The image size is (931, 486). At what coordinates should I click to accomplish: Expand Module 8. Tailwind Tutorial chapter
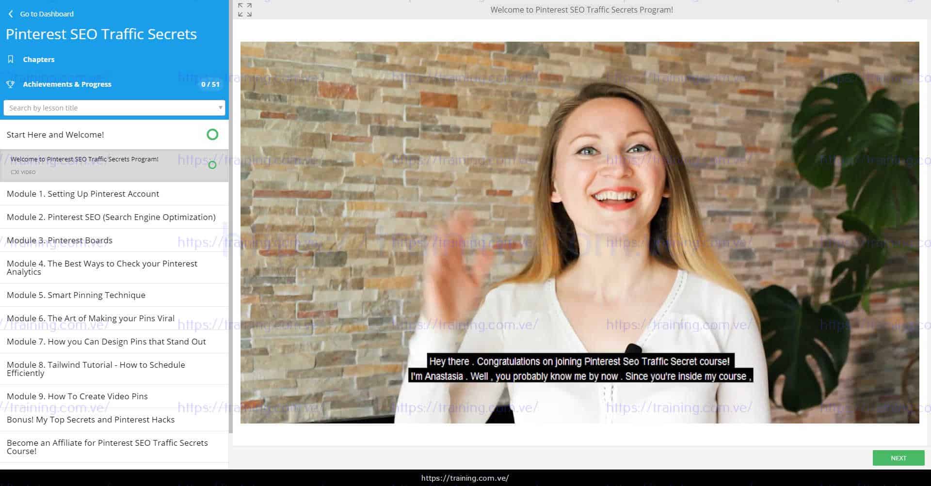(114, 369)
